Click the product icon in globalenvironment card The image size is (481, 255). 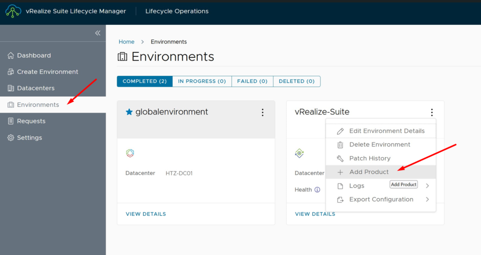[130, 153]
